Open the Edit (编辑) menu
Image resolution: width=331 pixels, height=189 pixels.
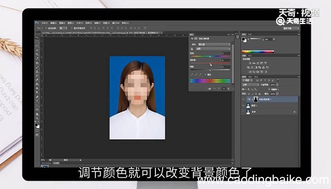point(53,23)
